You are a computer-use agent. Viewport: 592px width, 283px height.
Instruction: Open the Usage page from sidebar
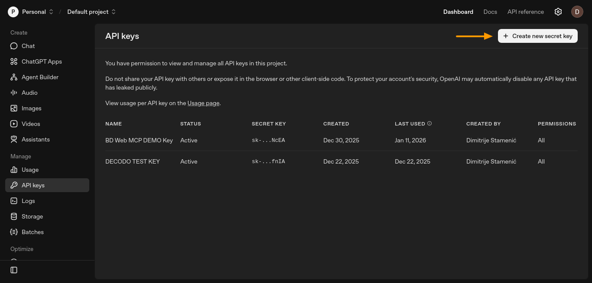(x=30, y=170)
